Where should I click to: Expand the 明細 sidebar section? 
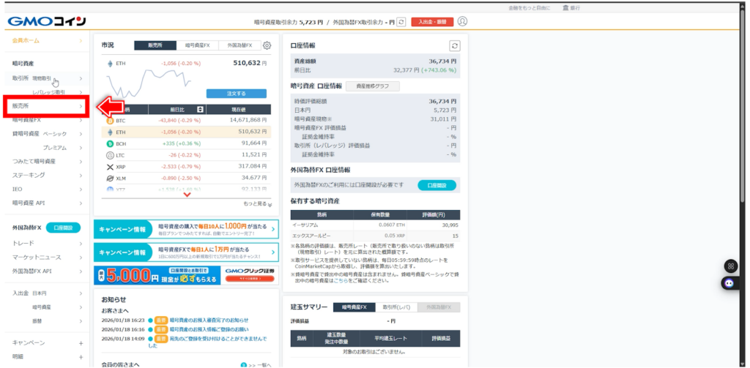(81, 356)
